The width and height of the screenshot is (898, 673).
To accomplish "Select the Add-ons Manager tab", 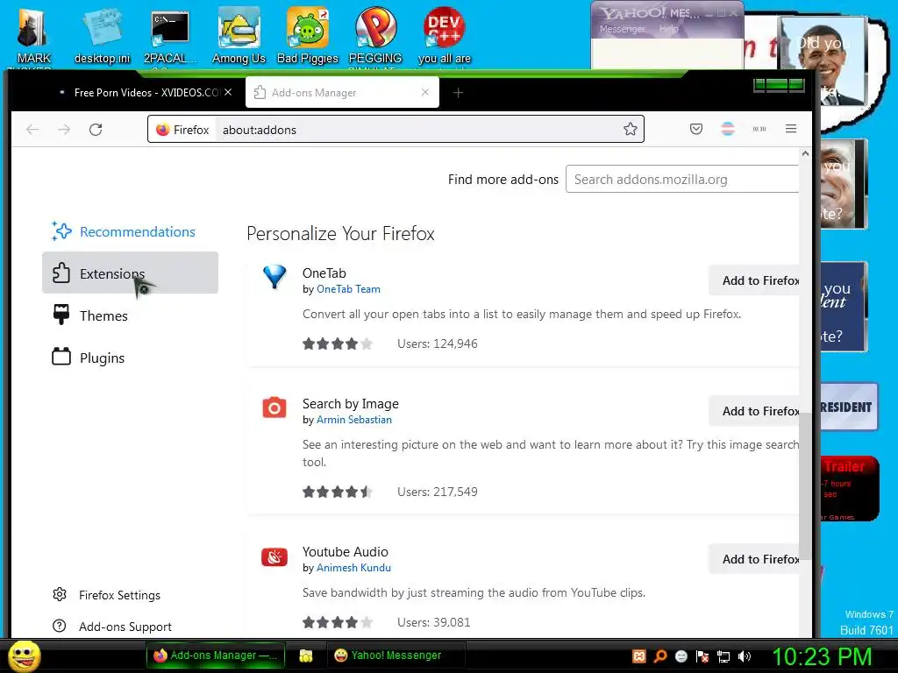I will click(342, 92).
